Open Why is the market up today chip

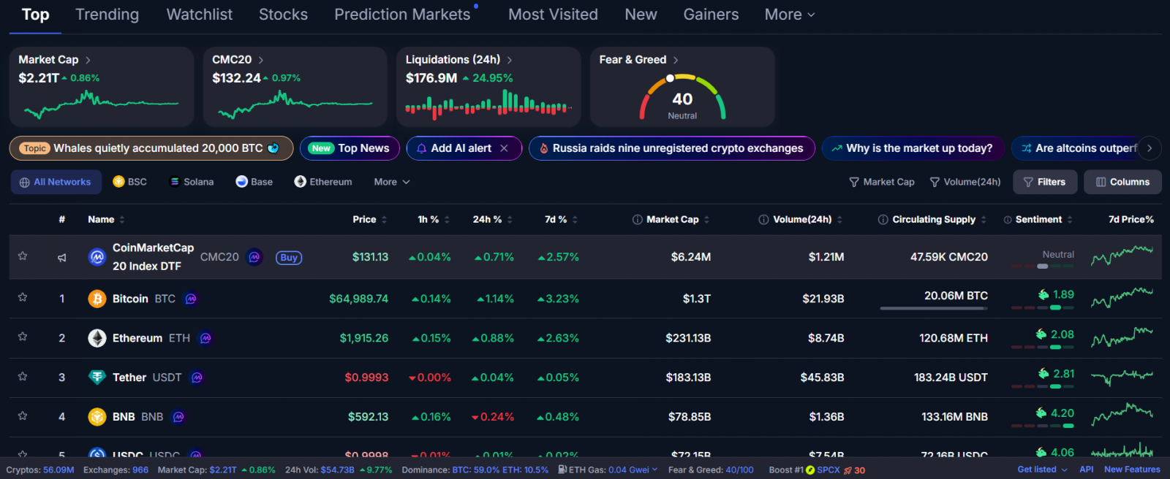pyautogui.click(x=913, y=148)
